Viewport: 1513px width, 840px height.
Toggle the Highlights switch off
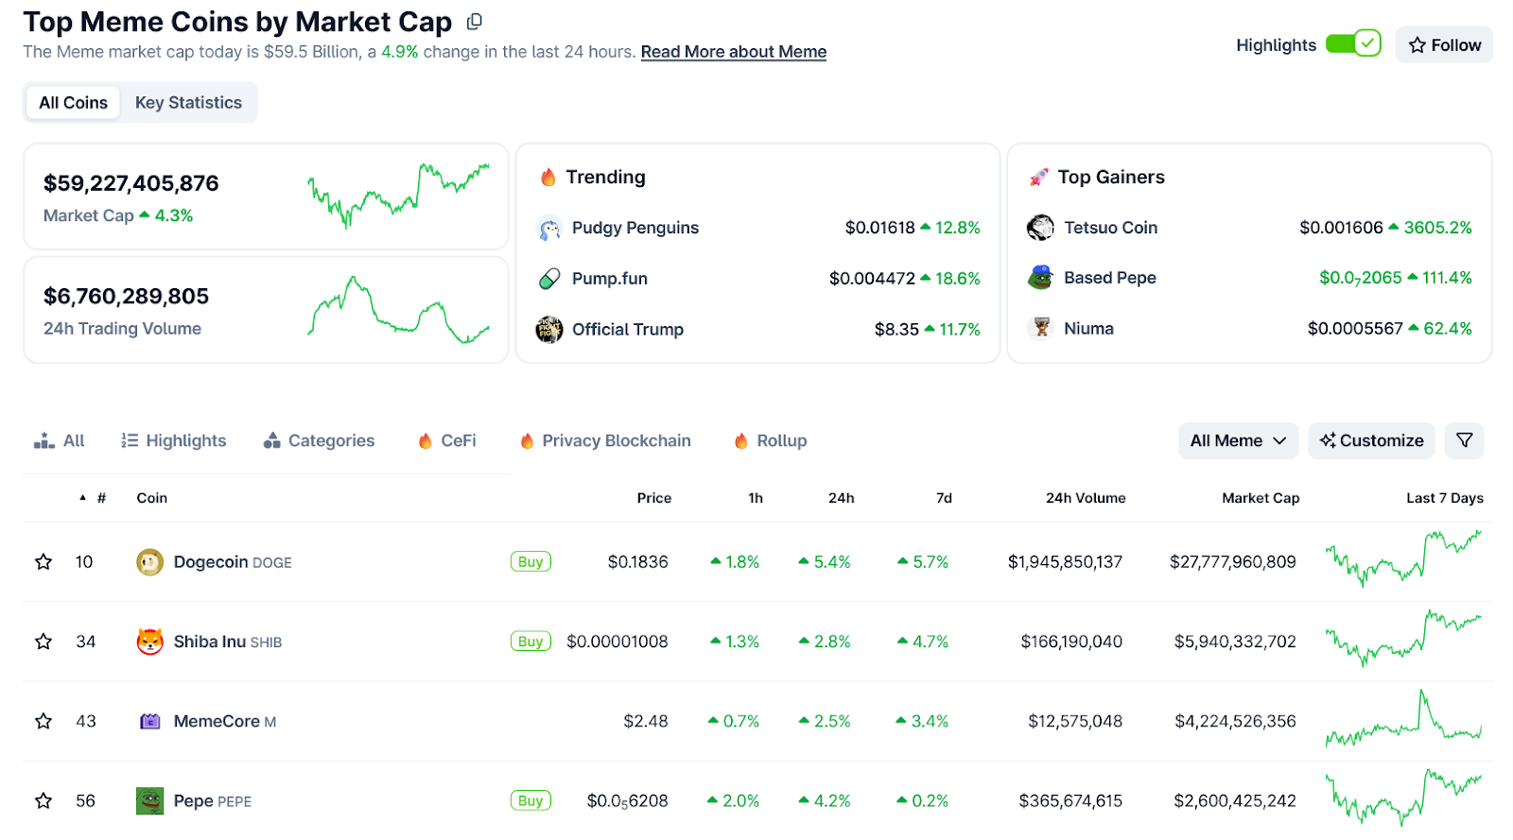pyautogui.click(x=1353, y=44)
